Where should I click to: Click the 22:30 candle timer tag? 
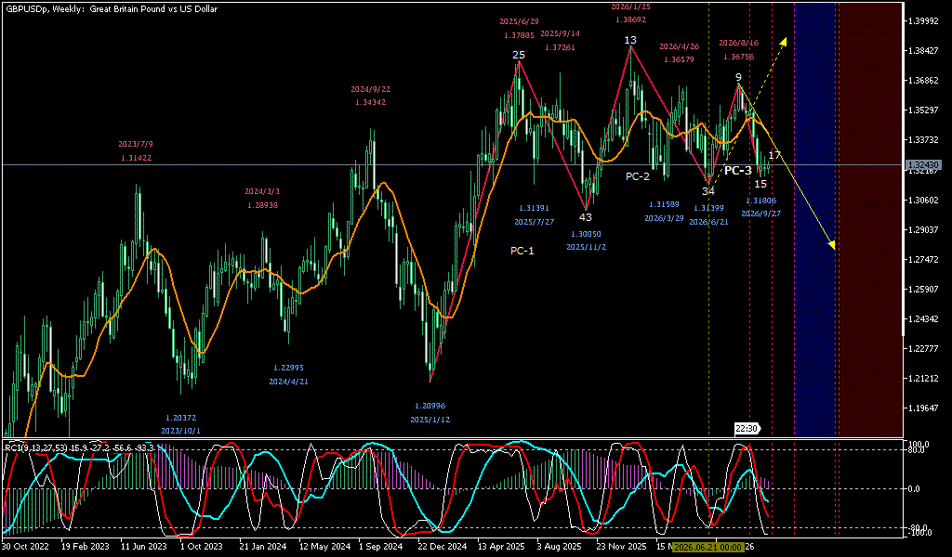point(747,429)
